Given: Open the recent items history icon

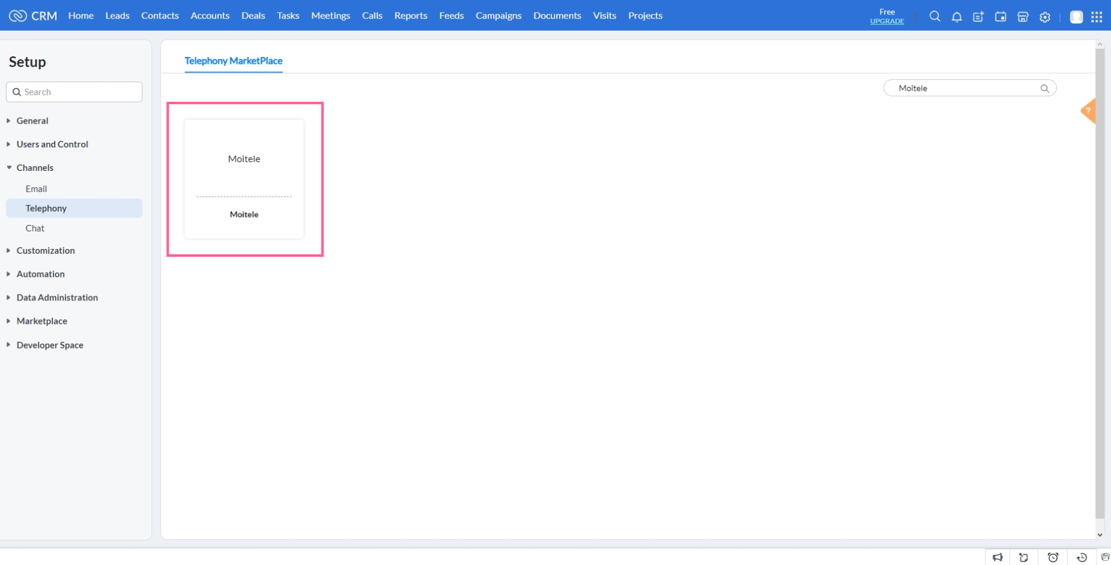Looking at the screenshot, I should 1082,557.
